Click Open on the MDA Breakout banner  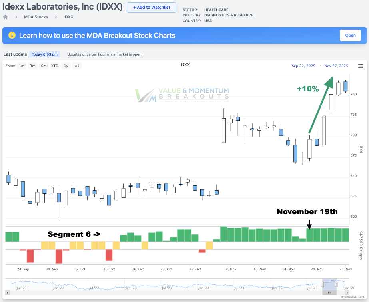pos(350,35)
